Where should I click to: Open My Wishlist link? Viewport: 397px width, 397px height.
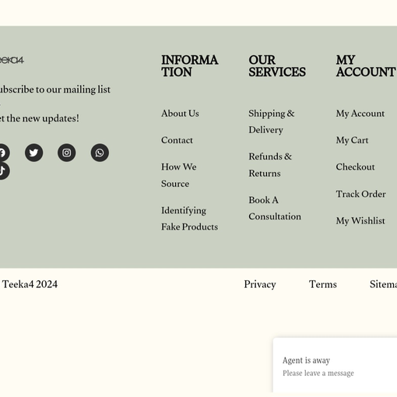[x=360, y=221]
